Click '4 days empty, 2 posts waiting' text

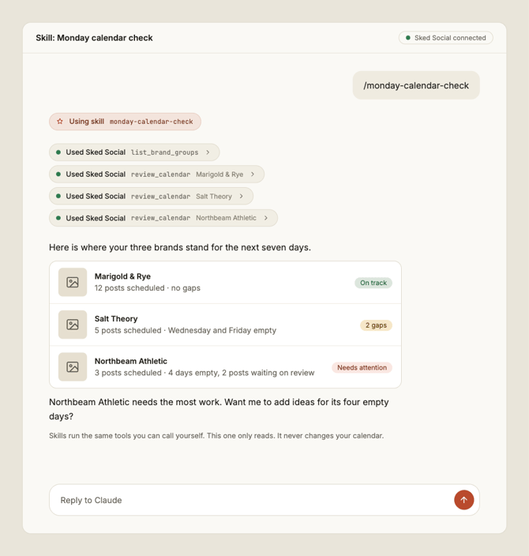[x=229, y=373]
